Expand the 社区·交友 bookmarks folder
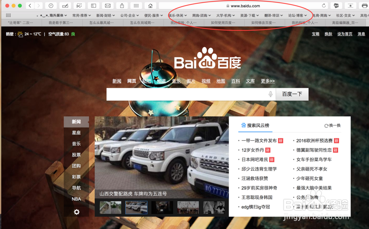This screenshot has width=369, height=229. coord(345,15)
